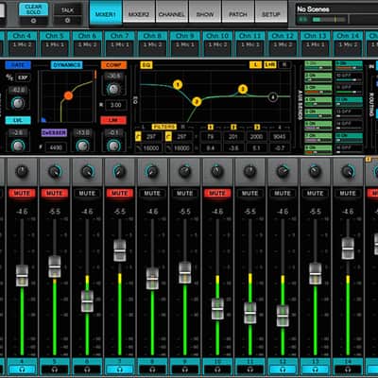Open settings gear under CLEAR SOLO

tap(33, 21)
